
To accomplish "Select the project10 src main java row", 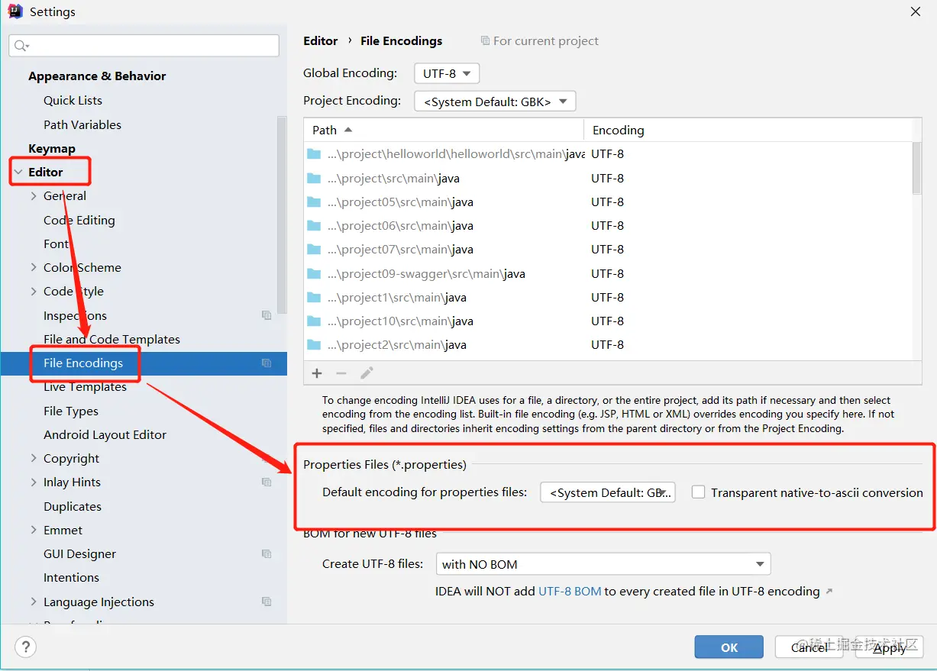I will pyautogui.click(x=608, y=321).
